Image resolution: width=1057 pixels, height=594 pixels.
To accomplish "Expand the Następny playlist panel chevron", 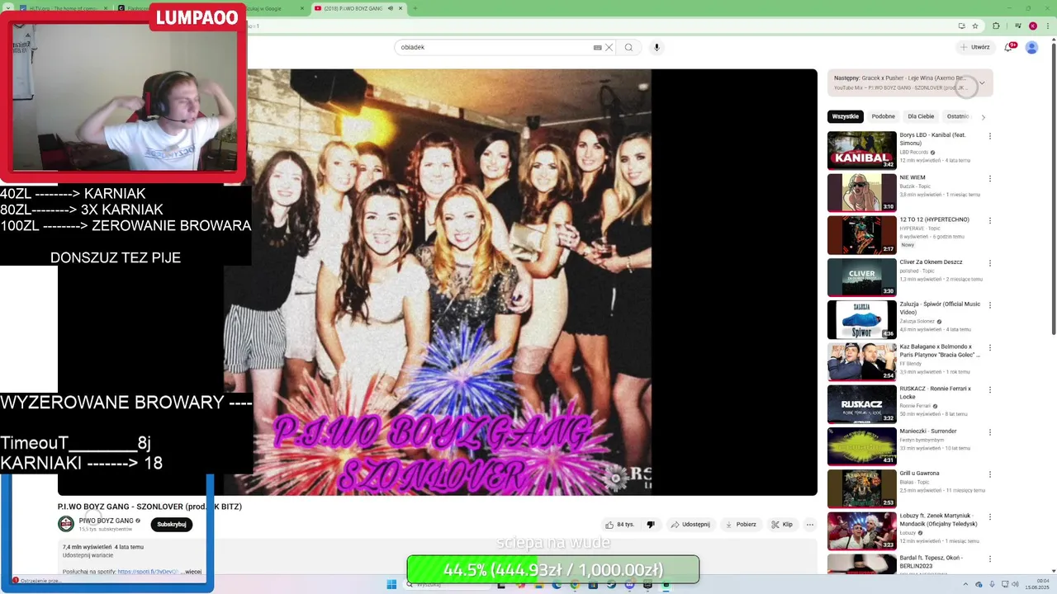I will 981,82.
